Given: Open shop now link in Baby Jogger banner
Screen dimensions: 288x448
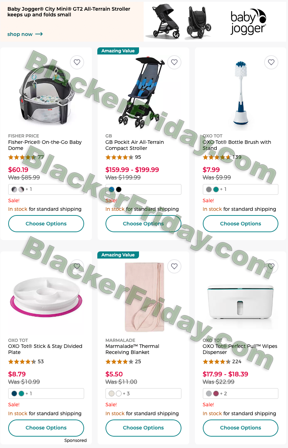Looking at the screenshot, I should [20, 34].
